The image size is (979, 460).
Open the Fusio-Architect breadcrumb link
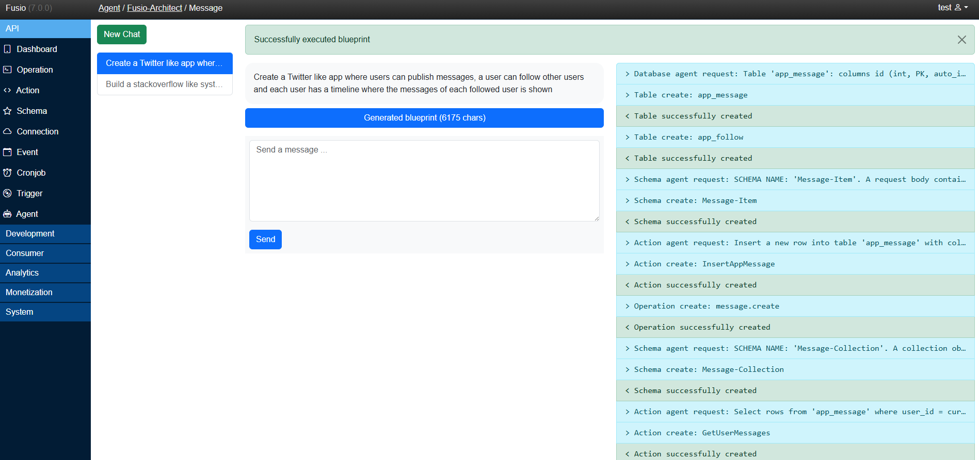tap(154, 8)
